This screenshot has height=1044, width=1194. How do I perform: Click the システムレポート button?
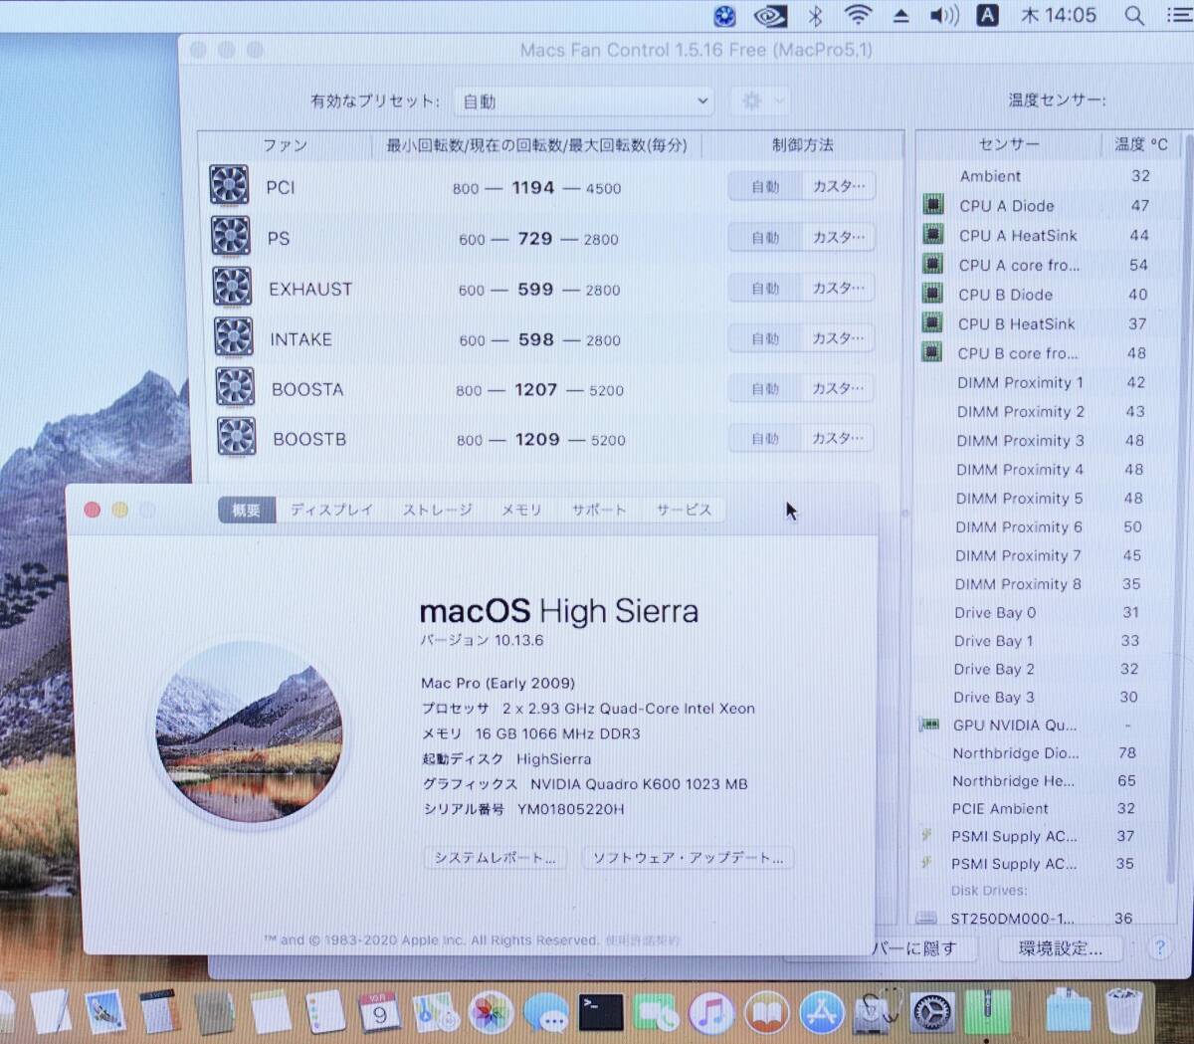tap(495, 857)
